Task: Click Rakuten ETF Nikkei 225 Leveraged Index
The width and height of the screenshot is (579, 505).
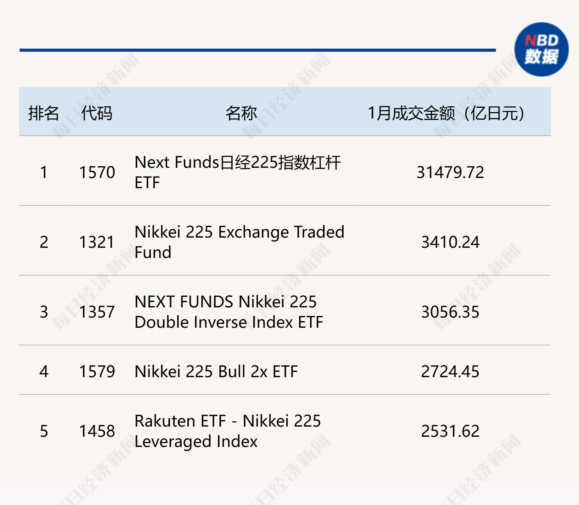Action: [x=228, y=431]
